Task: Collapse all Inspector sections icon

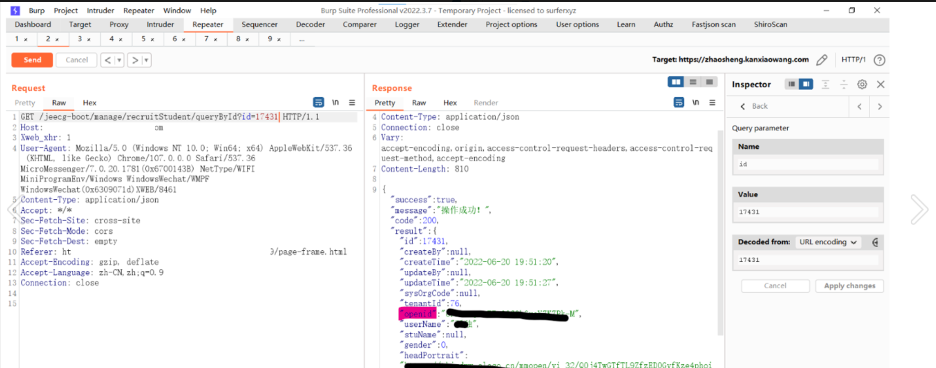Action: 844,85
